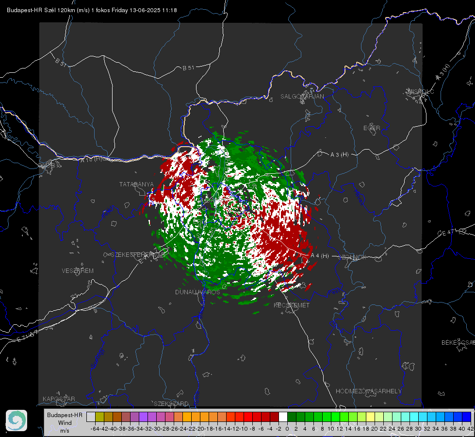The height and width of the screenshot is (437, 475).
Task: Click the blue "Somogy" county label
Action: 97,358
